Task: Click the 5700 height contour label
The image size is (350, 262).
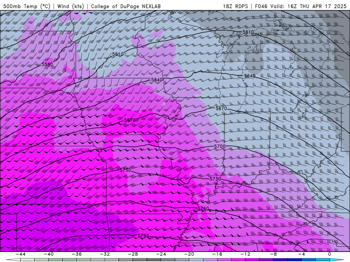Action: (x=220, y=146)
